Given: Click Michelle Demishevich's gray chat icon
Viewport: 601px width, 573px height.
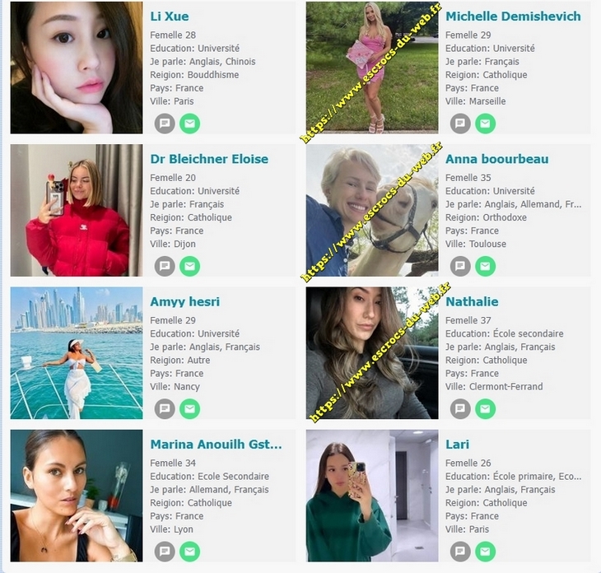Looking at the screenshot, I should 460,123.
